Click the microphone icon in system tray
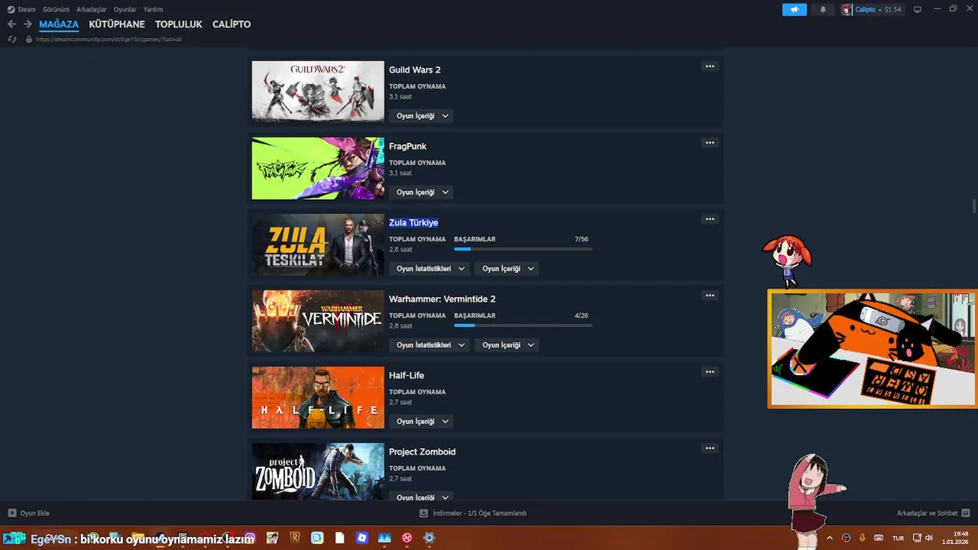Viewport: 978px width, 550px height. pos(862,538)
